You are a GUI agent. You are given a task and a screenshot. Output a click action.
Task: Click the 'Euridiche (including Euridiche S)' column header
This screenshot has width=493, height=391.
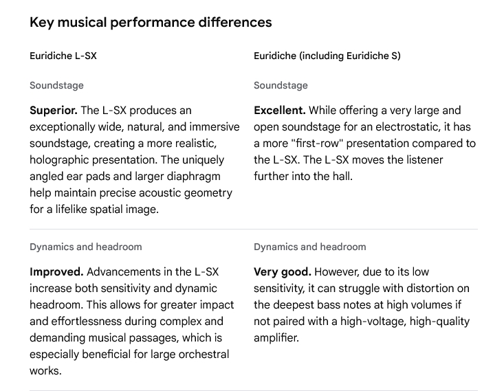tap(327, 56)
